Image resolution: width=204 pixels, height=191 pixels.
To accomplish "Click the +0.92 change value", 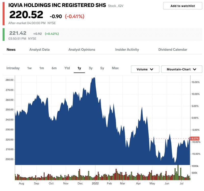I will point(37,34).
